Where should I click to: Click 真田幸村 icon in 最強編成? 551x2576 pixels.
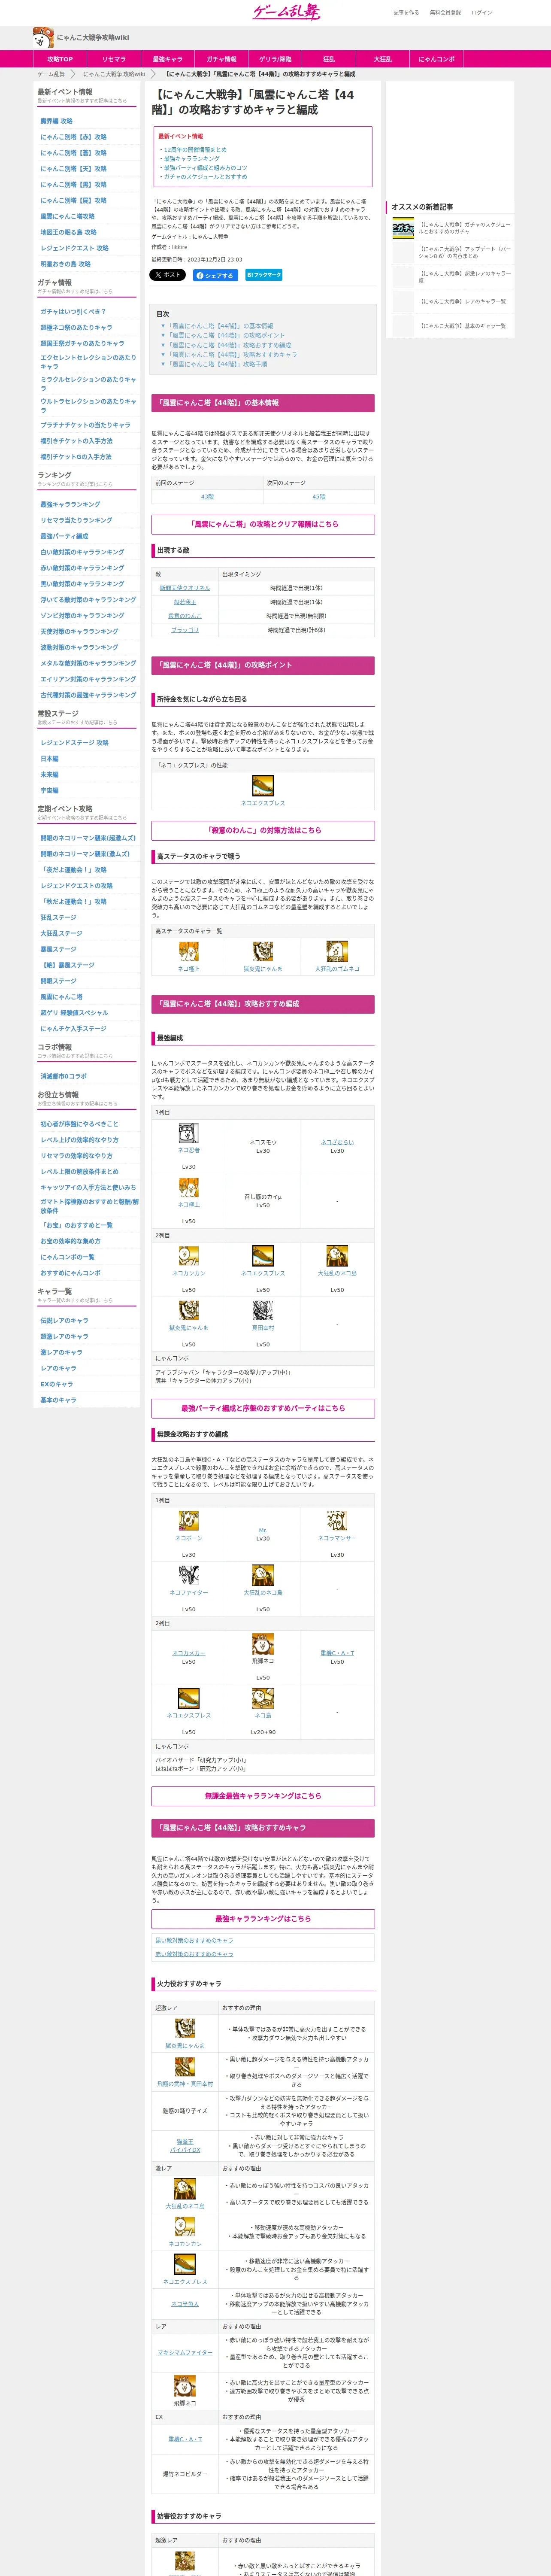[x=263, y=1310]
